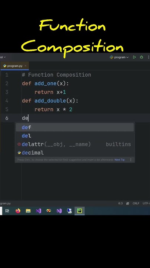This screenshot has width=150, height=268.
Task: Close the program.py tab
Action: coord(26,66)
